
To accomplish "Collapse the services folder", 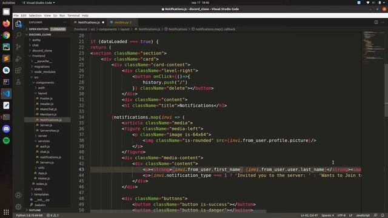I will click(44, 141).
